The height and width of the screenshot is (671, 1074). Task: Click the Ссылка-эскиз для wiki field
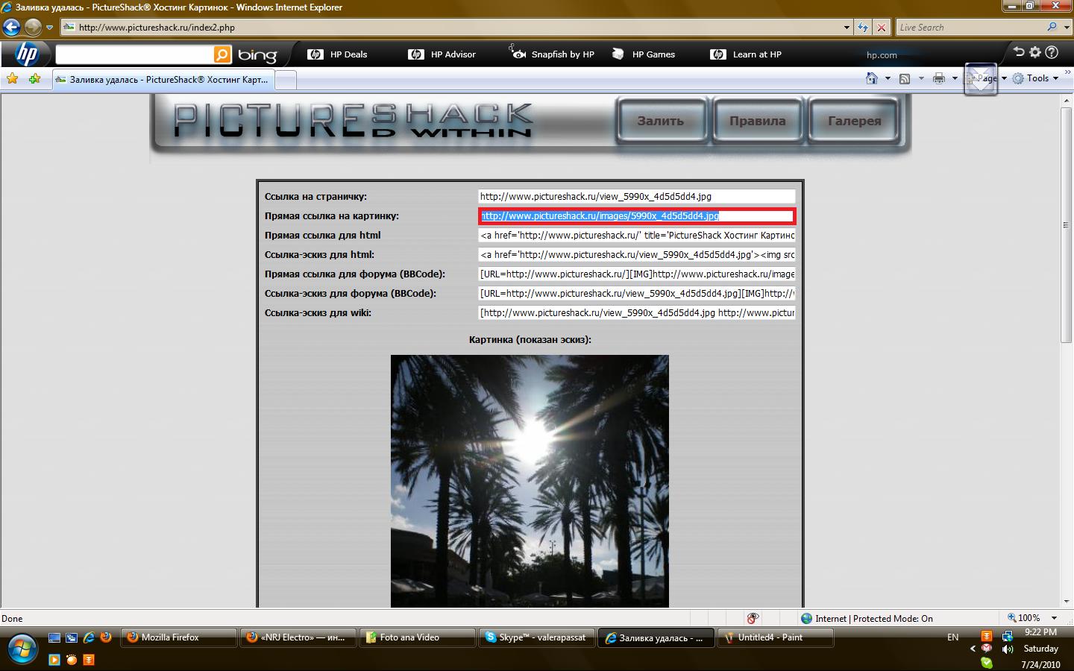[637, 313]
